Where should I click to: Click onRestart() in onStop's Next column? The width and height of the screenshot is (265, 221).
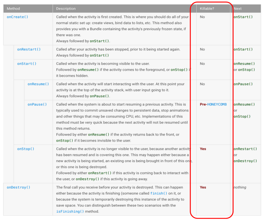[245, 149]
